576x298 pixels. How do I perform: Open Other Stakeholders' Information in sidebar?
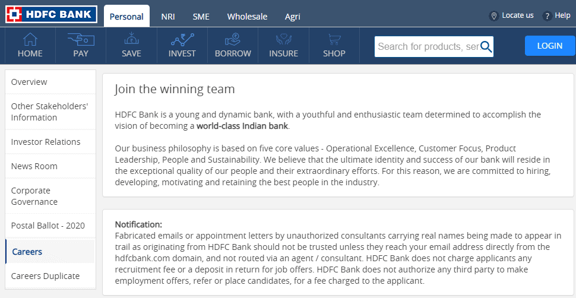point(50,112)
